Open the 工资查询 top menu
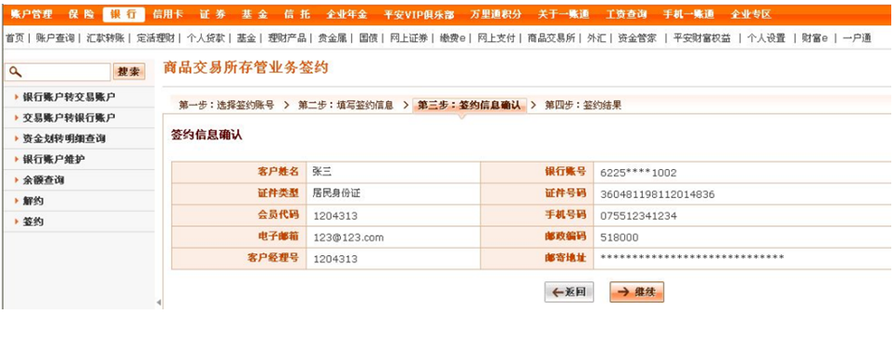Screen dimensions: 895x357 pyautogui.click(x=626, y=14)
